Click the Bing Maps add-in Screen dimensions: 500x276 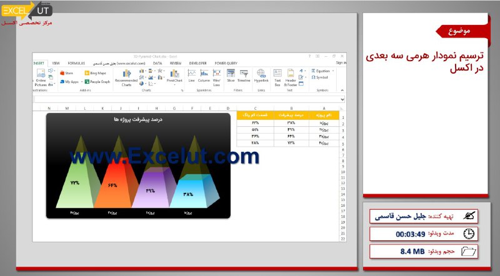96,73
